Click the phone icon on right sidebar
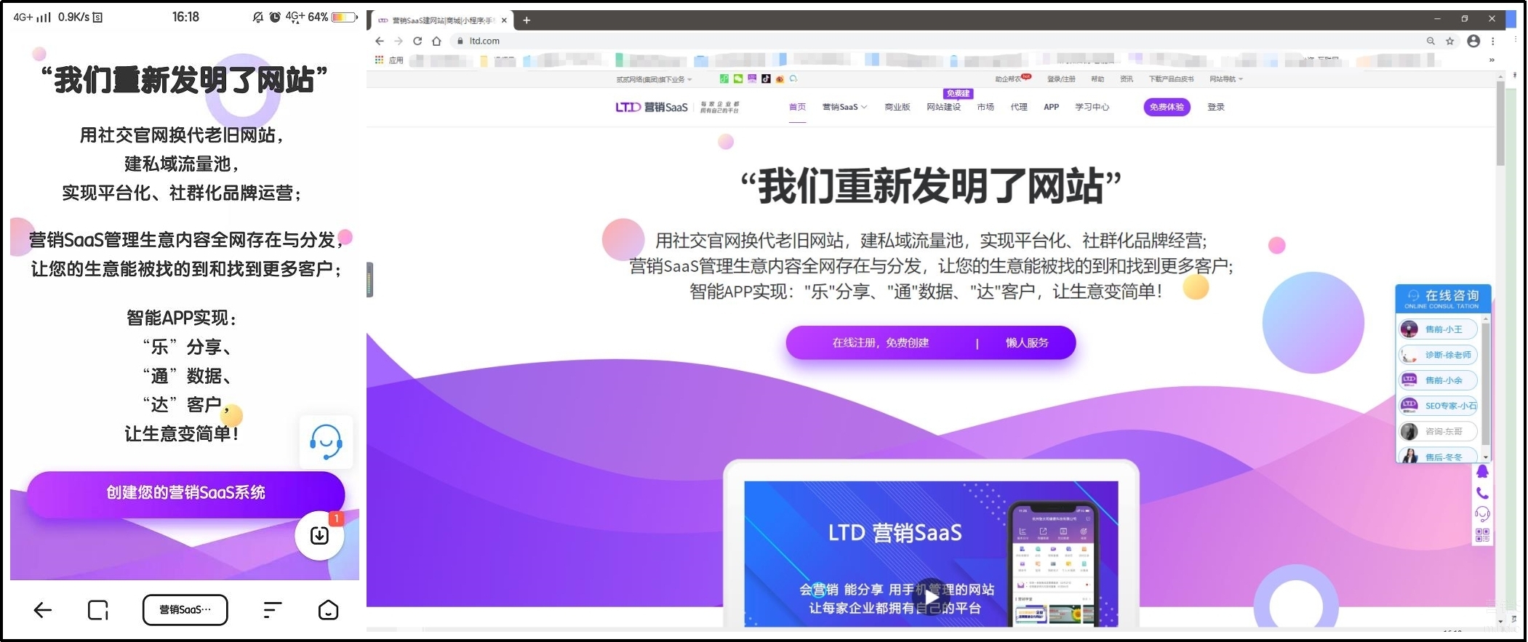The height and width of the screenshot is (642, 1528). pyautogui.click(x=1482, y=493)
